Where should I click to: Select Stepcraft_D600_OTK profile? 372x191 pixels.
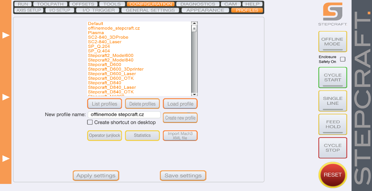click(x=111, y=78)
